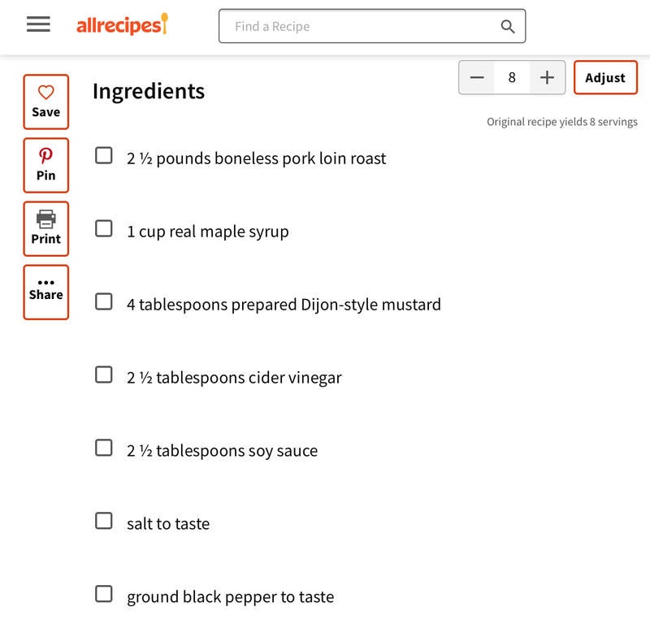Mark cider vinegar as checked

point(104,375)
